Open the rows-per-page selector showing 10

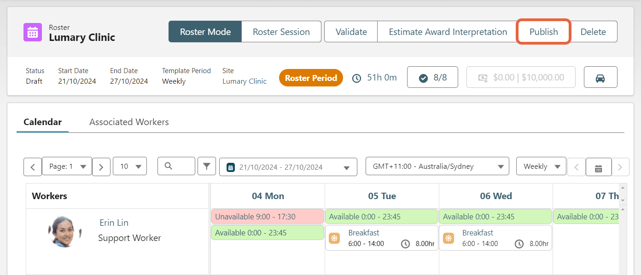[130, 166]
